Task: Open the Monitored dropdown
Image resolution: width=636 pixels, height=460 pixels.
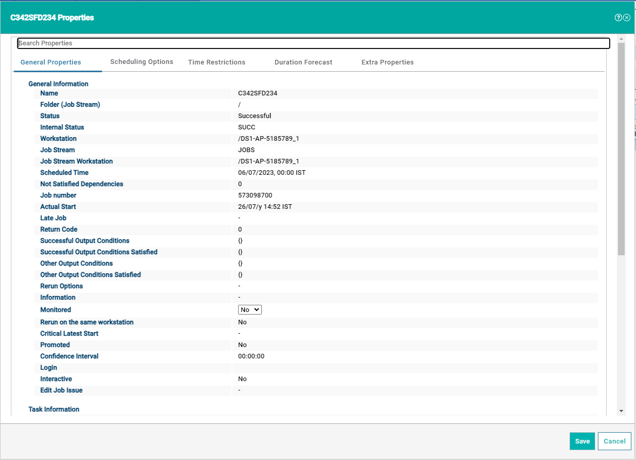Action: pyautogui.click(x=249, y=309)
